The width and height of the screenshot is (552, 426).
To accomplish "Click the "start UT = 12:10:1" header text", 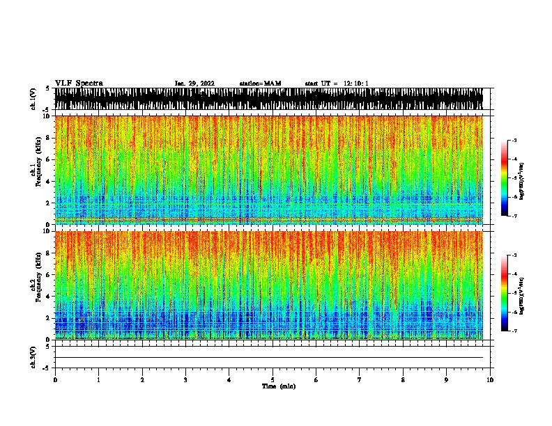I will 337,84.
